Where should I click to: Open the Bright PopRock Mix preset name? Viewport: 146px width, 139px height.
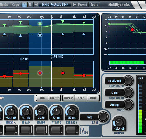pos(55,5)
